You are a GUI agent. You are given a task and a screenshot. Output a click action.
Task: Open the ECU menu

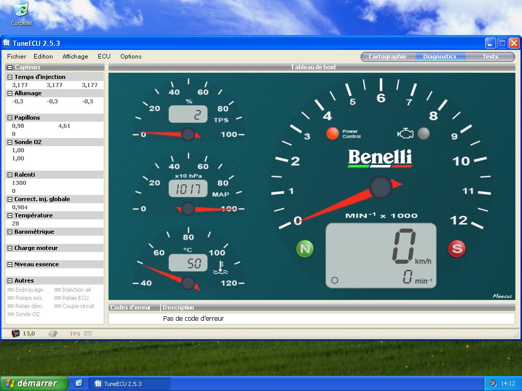pyautogui.click(x=104, y=57)
